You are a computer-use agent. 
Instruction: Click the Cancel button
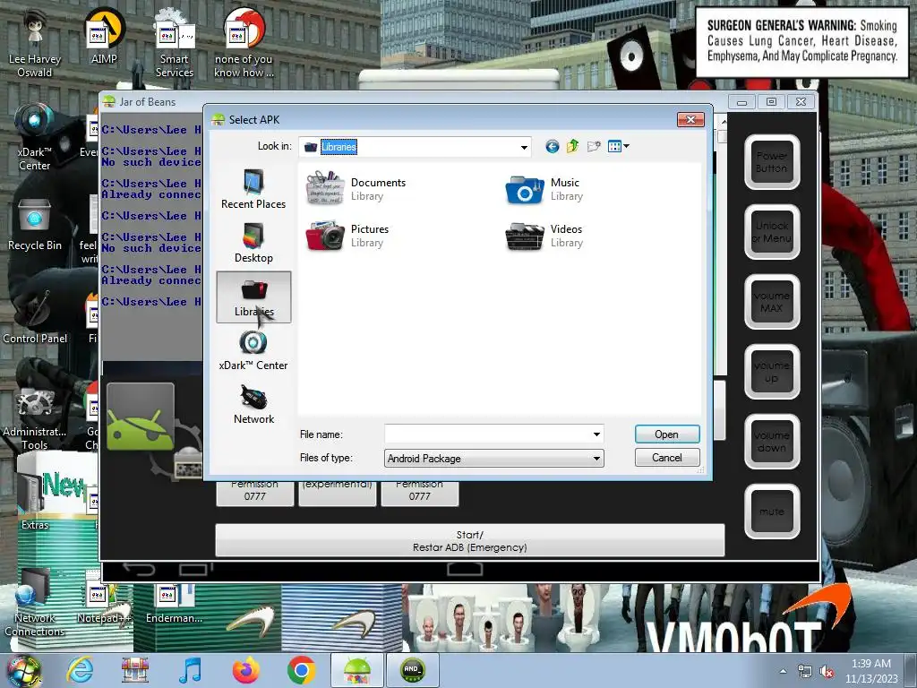[x=666, y=458]
